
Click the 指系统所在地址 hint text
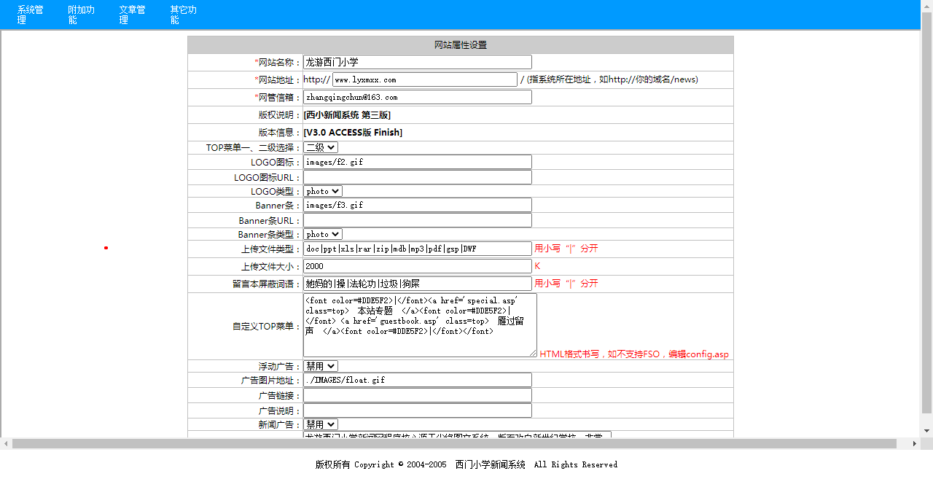click(x=612, y=79)
